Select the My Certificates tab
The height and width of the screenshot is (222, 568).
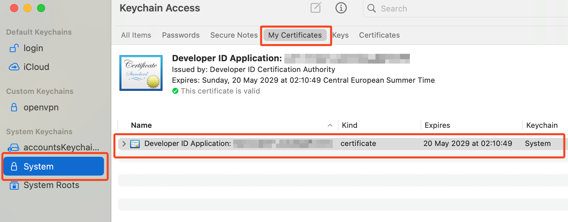(295, 35)
